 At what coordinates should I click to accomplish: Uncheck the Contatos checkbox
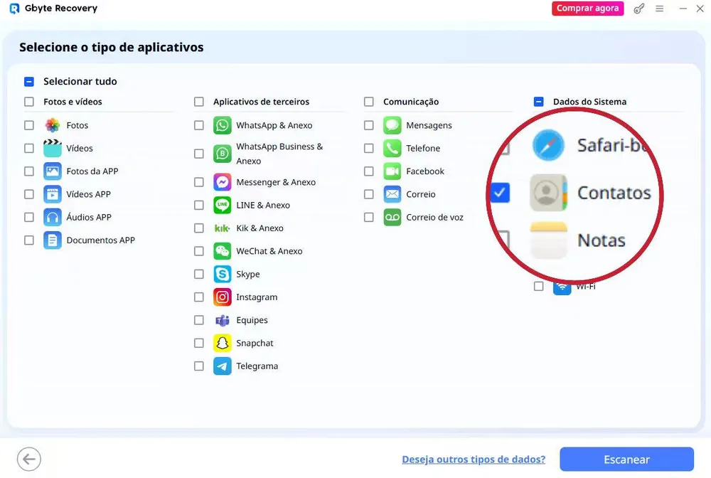[x=500, y=192]
